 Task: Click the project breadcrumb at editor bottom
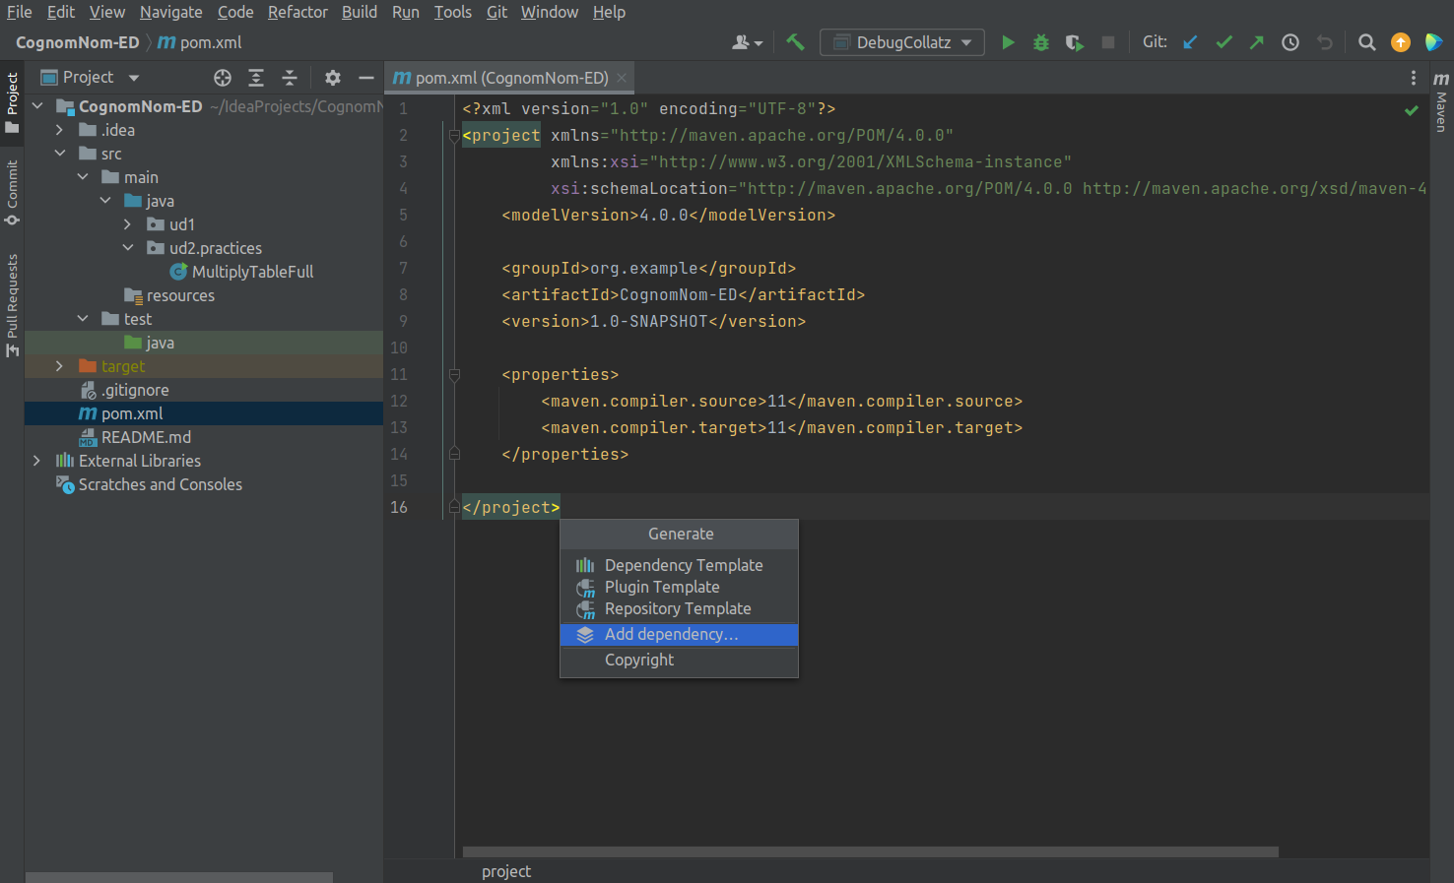click(x=506, y=871)
